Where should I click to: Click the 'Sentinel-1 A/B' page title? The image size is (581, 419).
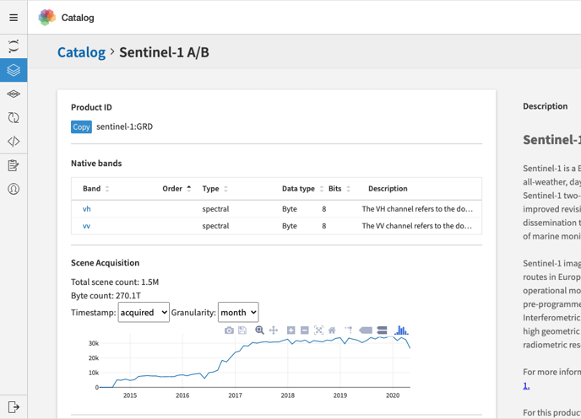click(x=164, y=52)
